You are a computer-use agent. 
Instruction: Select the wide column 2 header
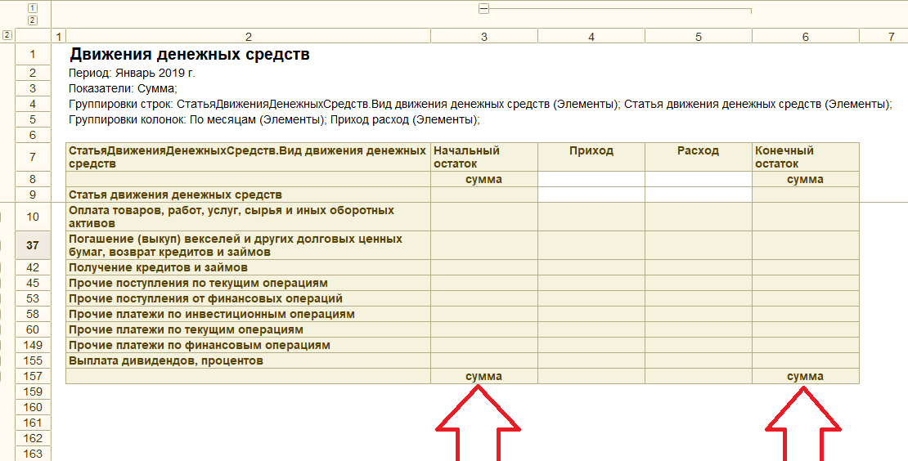tap(248, 36)
